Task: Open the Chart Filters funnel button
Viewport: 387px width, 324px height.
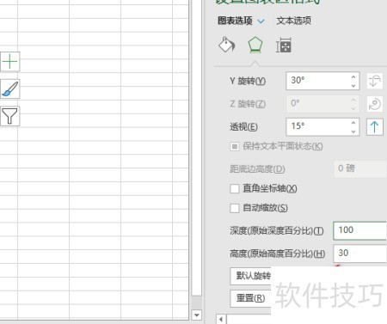Action: [x=9, y=116]
